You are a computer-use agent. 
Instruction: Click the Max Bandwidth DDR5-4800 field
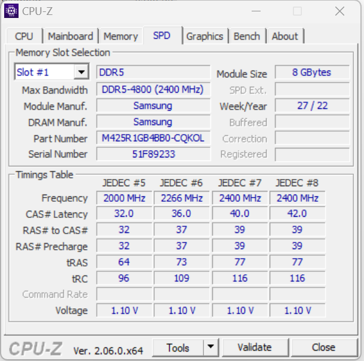click(x=153, y=89)
